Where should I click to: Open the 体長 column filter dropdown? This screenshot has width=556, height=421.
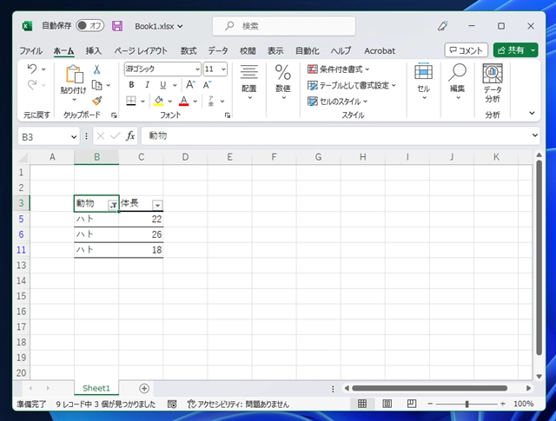pyautogui.click(x=156, y=204)
